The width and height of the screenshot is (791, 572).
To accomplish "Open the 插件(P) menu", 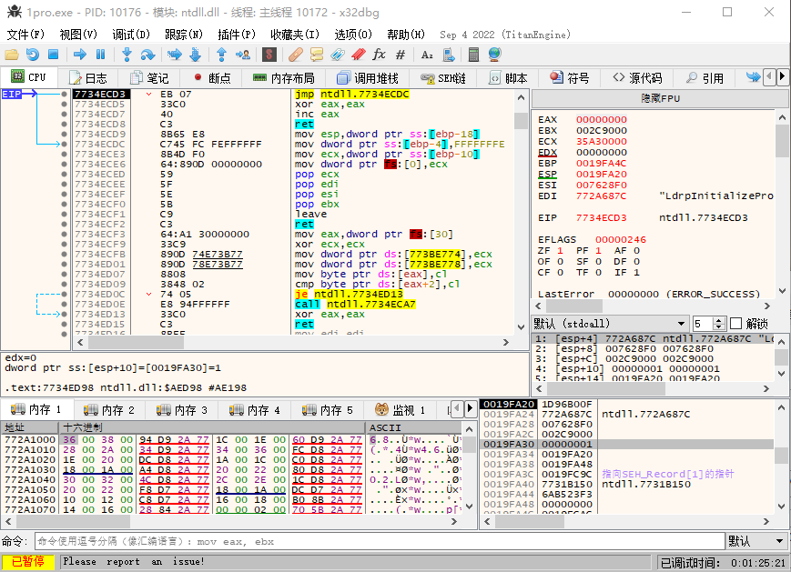I will click(237, 35).
